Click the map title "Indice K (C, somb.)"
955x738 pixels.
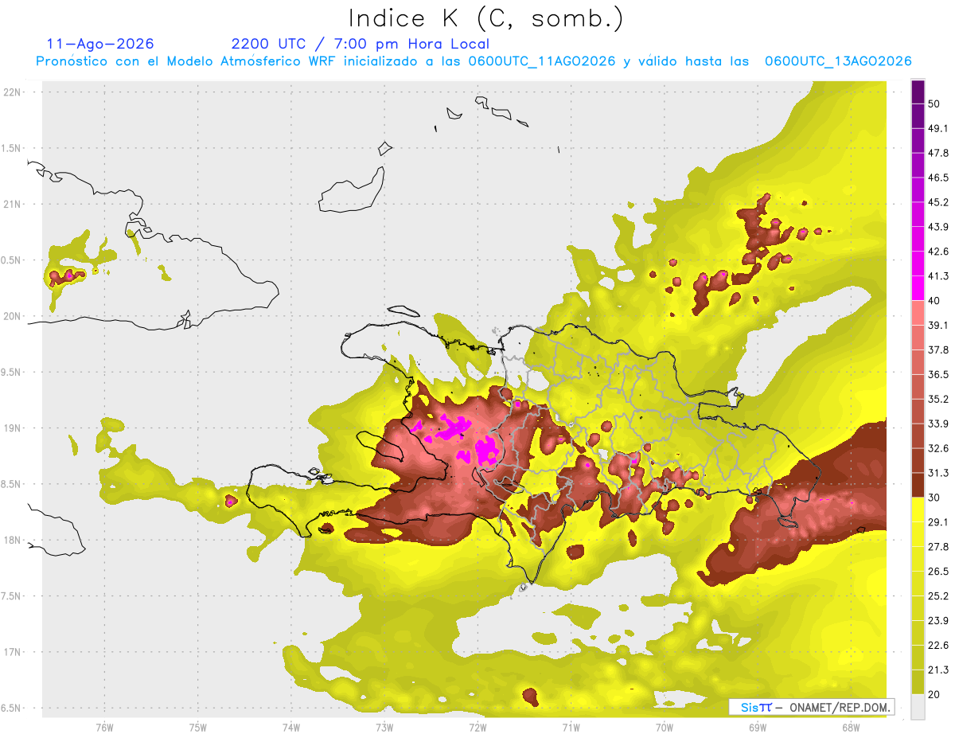486,18
